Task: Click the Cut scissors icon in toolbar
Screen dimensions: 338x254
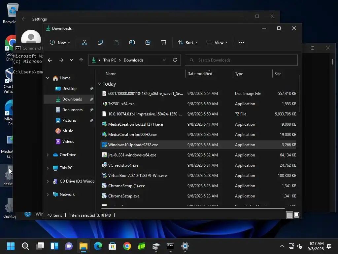Action: [84, 43]
